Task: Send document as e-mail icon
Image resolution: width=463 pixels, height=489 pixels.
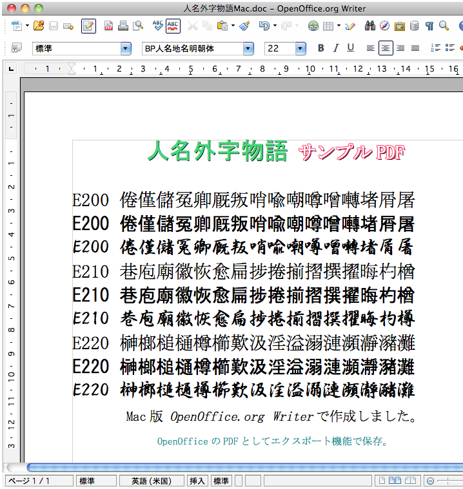Action: coord(68,26)
